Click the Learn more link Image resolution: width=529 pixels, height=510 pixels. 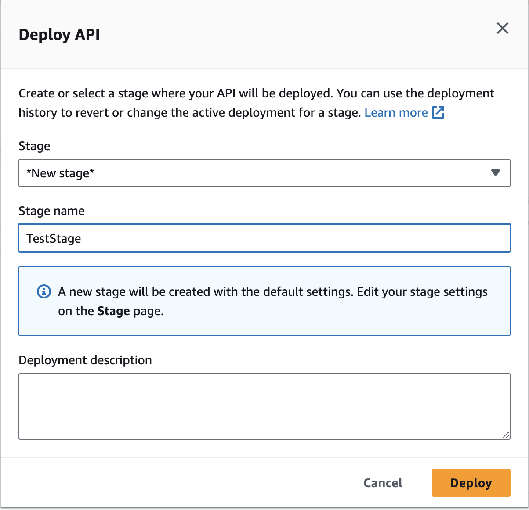[x=395, y=113]
